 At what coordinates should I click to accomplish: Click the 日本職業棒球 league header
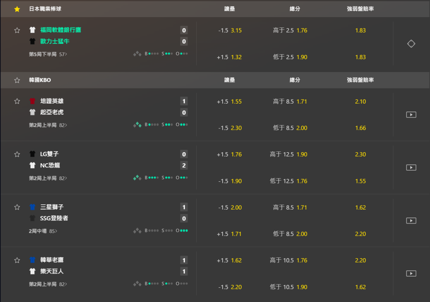(x=45, y=9)
